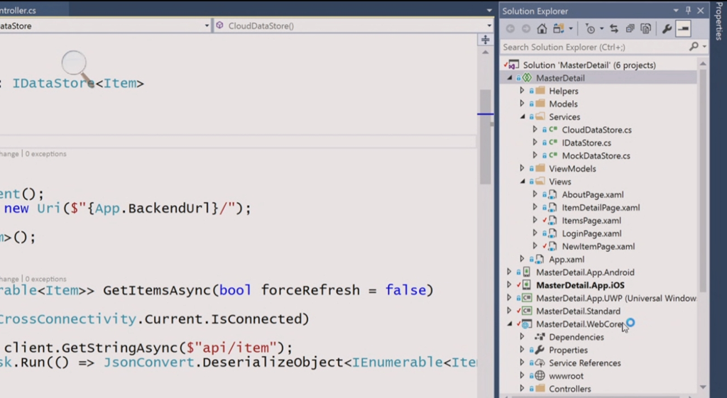
Task: Click the Pending Changes Filter clock icon
Action: point(590,29)
